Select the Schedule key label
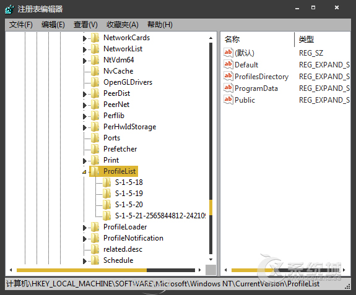This screenshot has height=295, width=356. tap(118, 260)
